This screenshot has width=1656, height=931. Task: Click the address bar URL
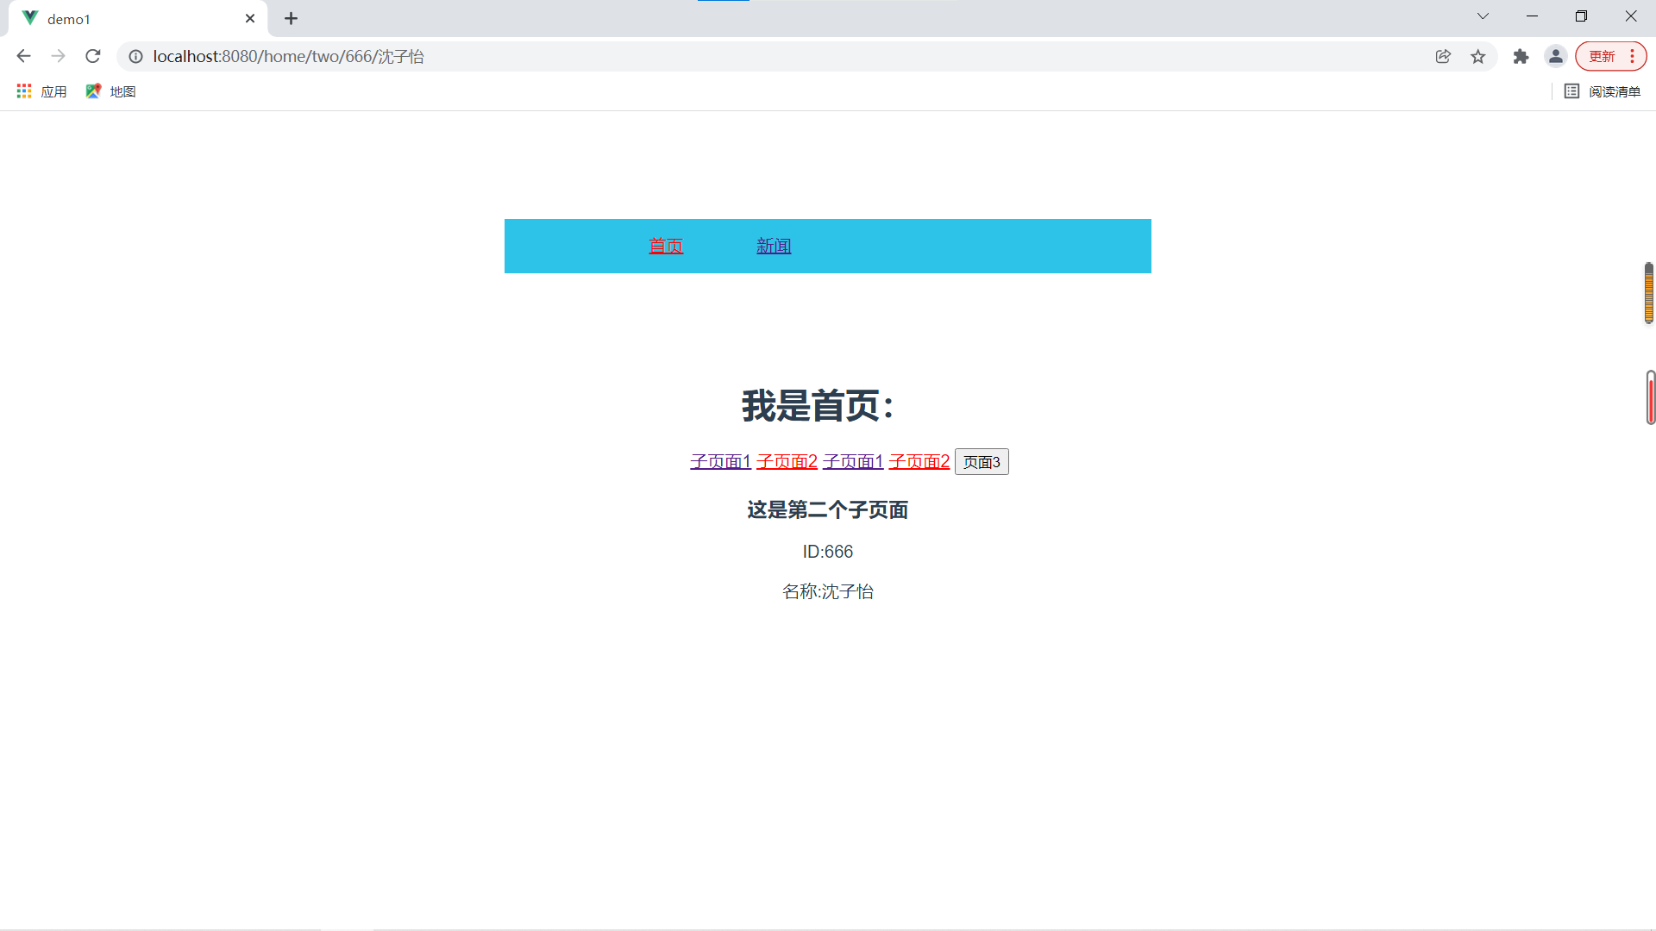[x=289, y=56]
